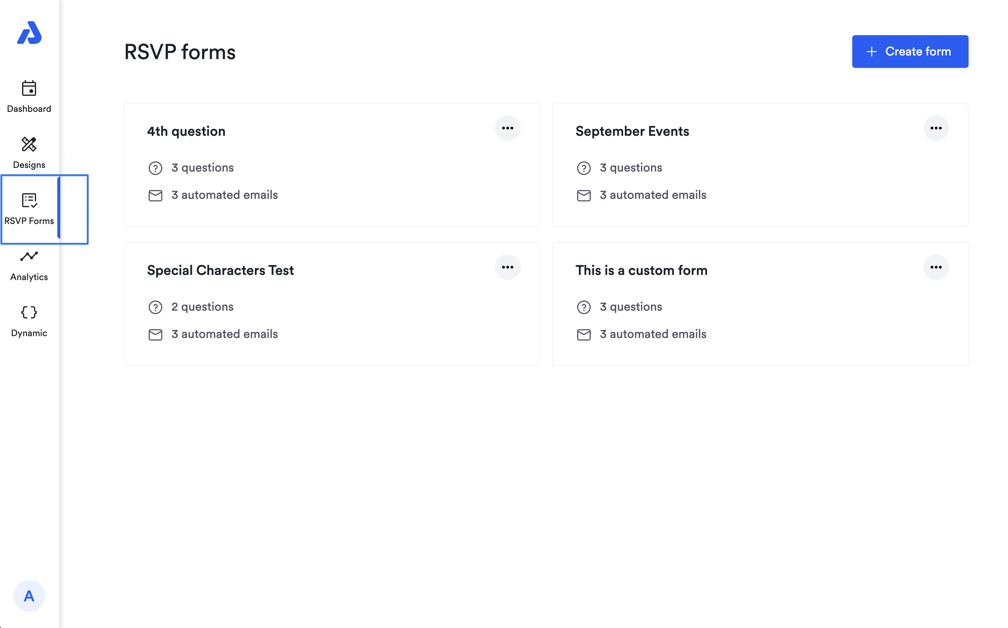1008x628 pixels.
Task: Click the blue app logo
Action: pyautogui.click(x=29, y=33)
